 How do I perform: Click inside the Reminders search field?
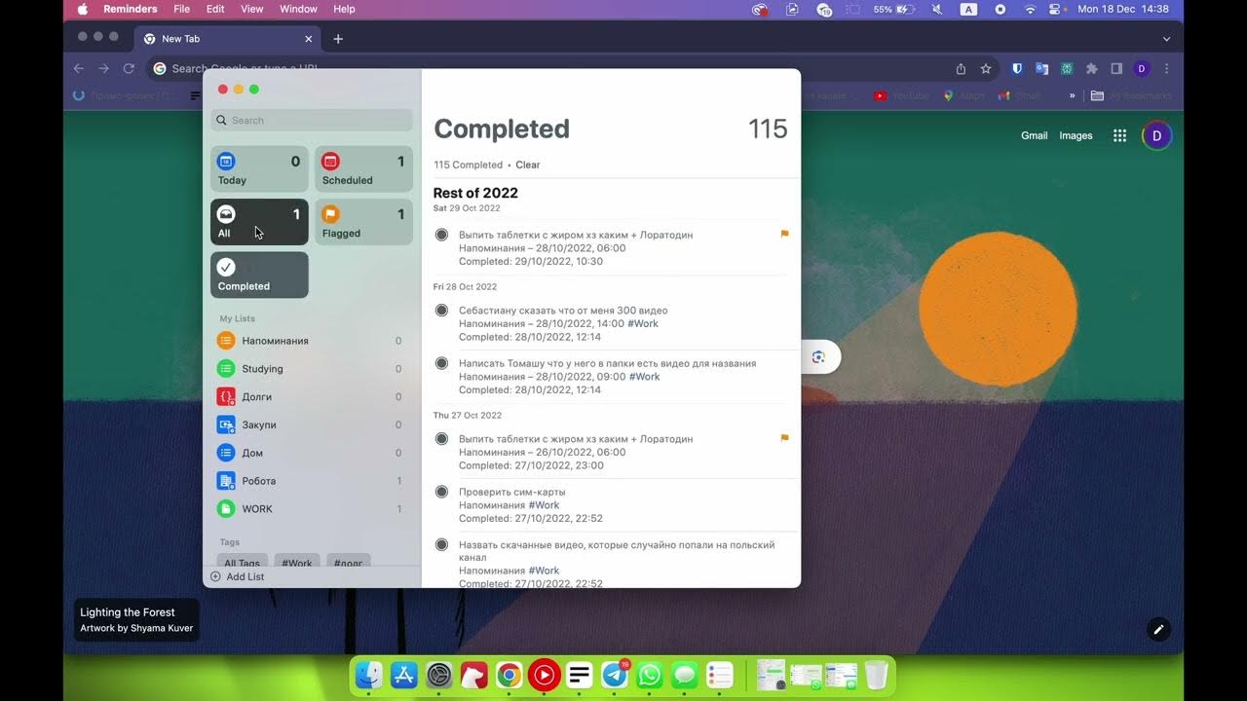coord(311,120)
